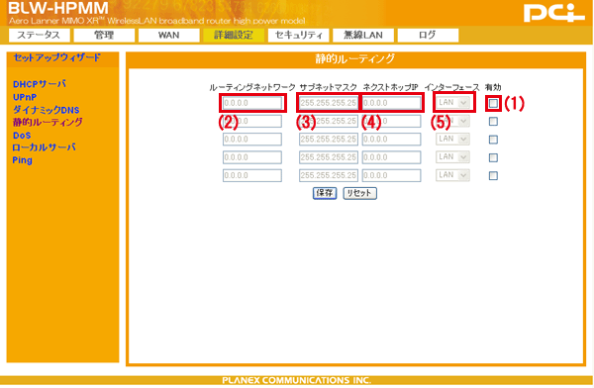Open the DoS sidebar link

click(x=22, y=136)
